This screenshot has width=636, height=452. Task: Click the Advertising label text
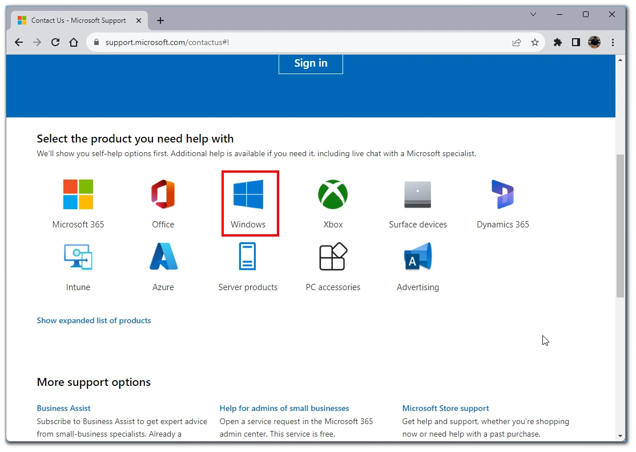[x=418, y=287]
